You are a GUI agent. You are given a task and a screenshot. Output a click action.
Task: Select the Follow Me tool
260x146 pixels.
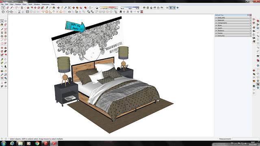5,52
